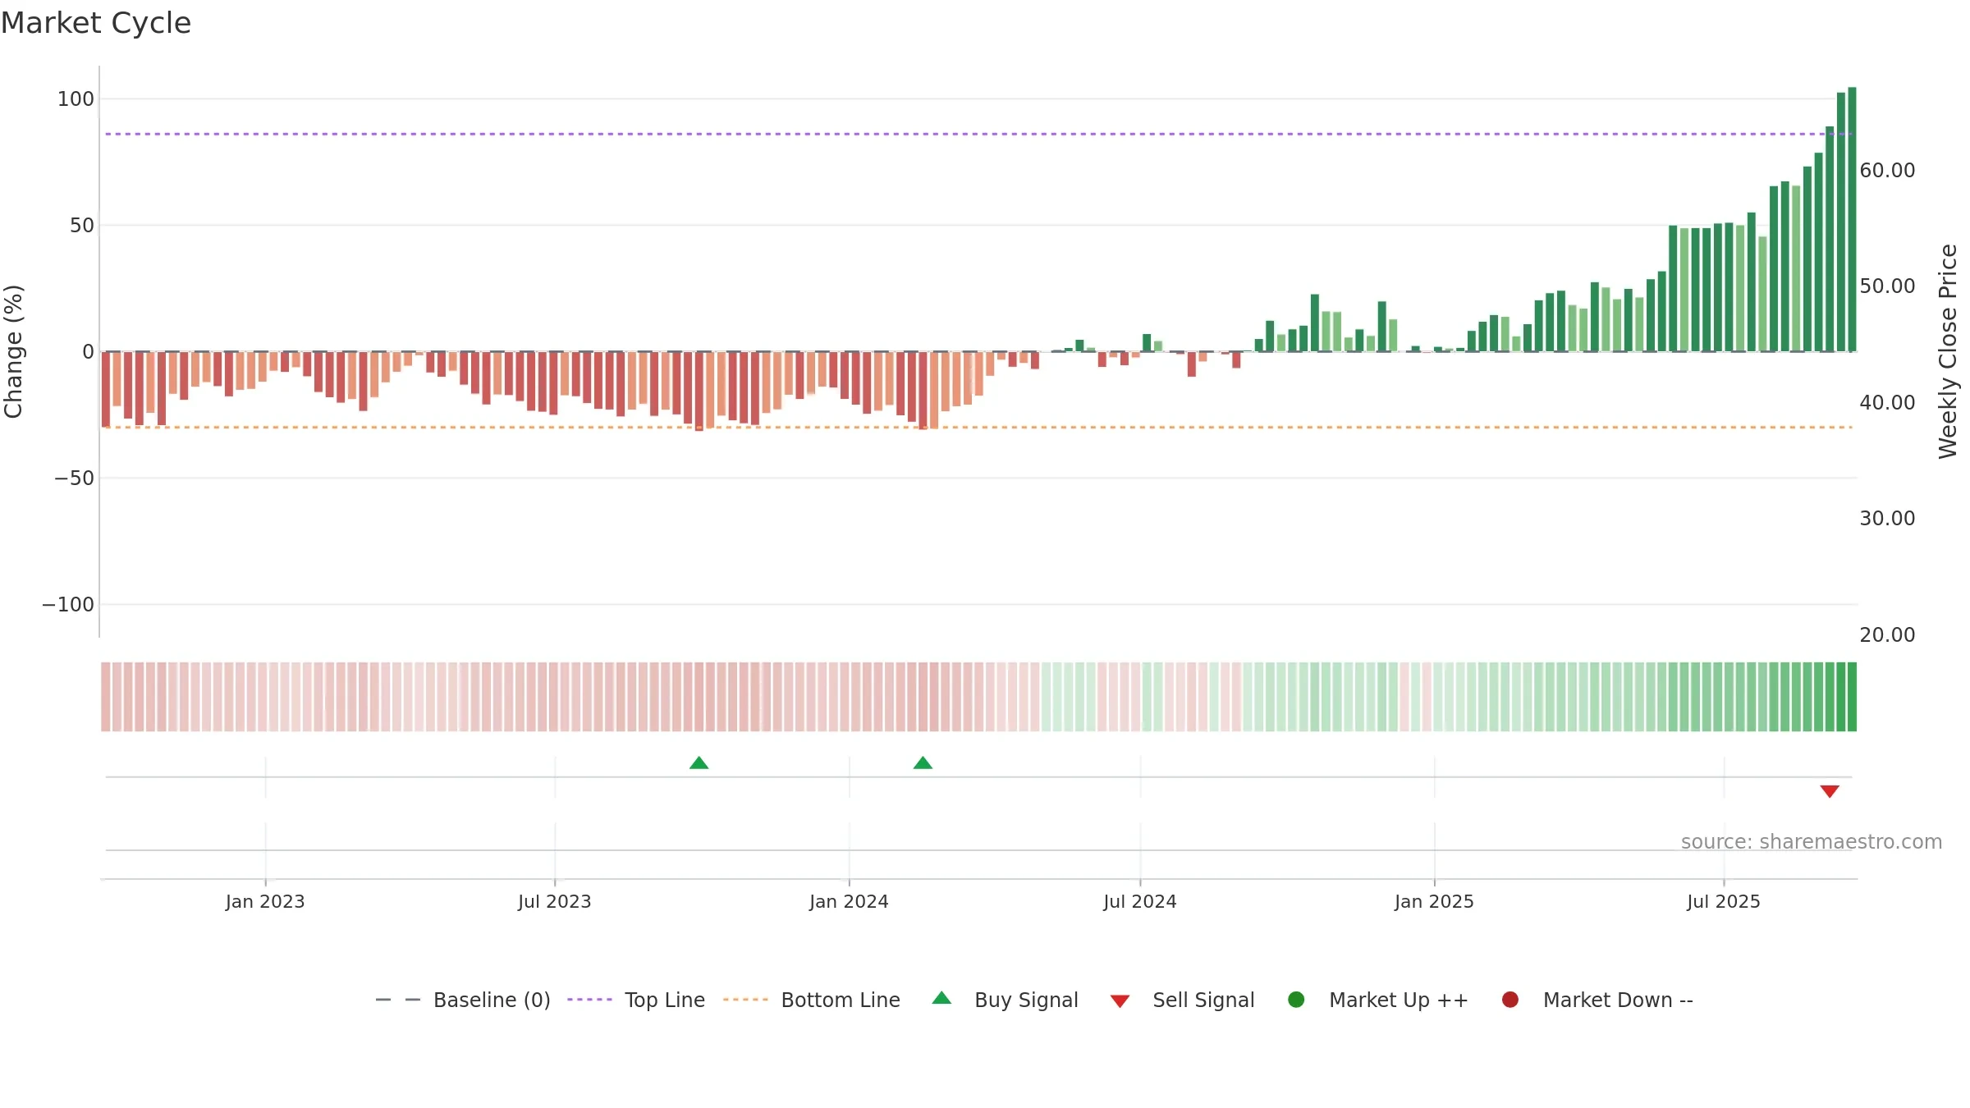The height and width of the screenshot is (1108, 1970).
Task: Click the 40.00 price axis label
Action: click(1887, 403)
